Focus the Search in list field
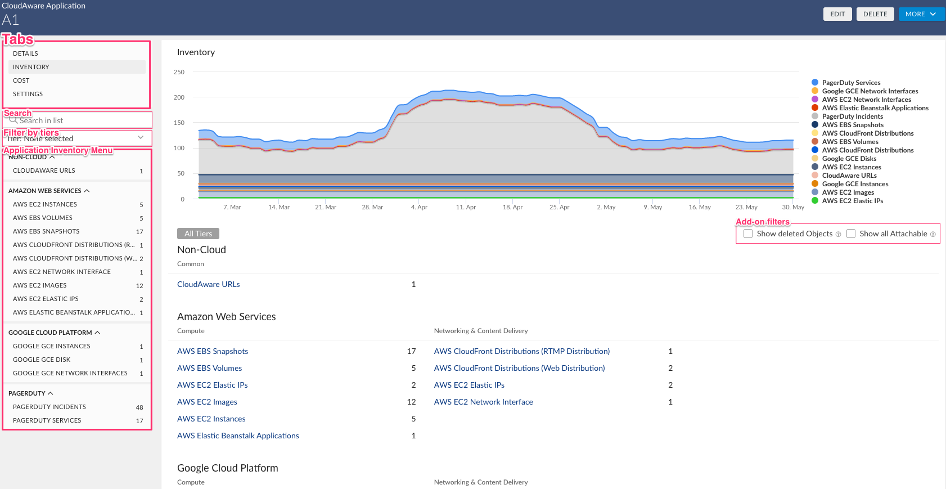946x489 pixels. (77, 120)
